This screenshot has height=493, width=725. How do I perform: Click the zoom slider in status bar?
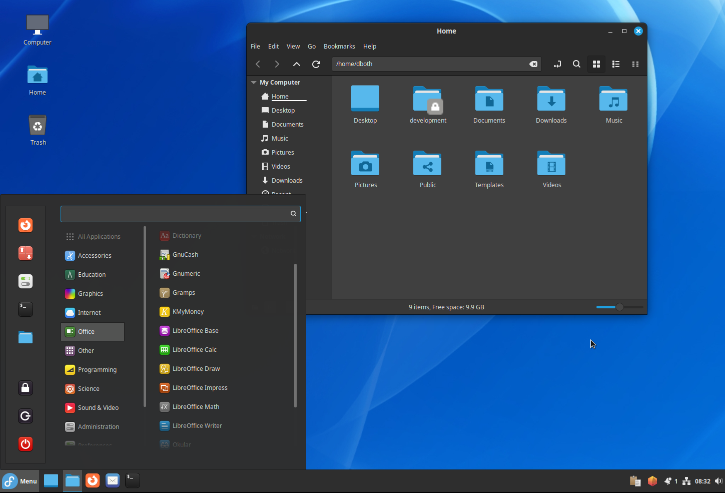pyautogui.click(x=619, y=307)
